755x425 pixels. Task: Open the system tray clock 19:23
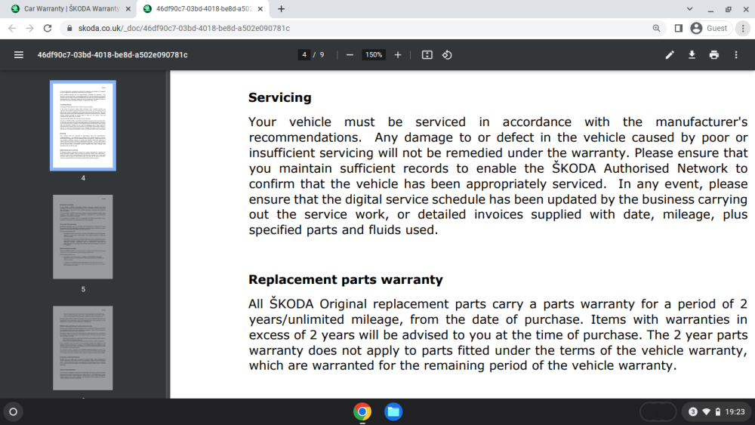(735, 411)
